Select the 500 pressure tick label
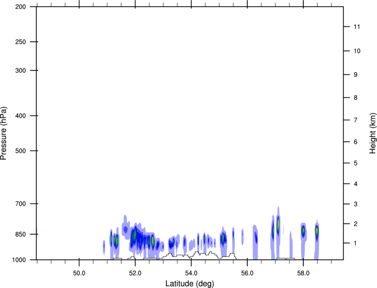 20,151
